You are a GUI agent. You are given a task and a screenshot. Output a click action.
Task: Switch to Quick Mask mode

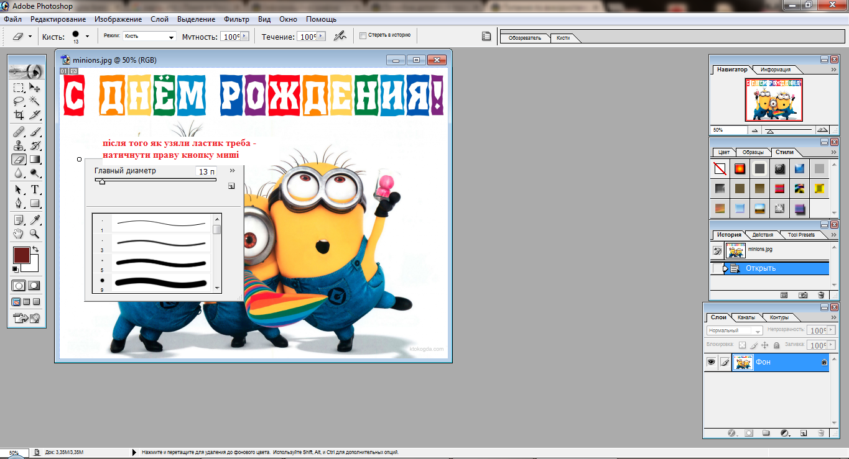coord(34,286)
